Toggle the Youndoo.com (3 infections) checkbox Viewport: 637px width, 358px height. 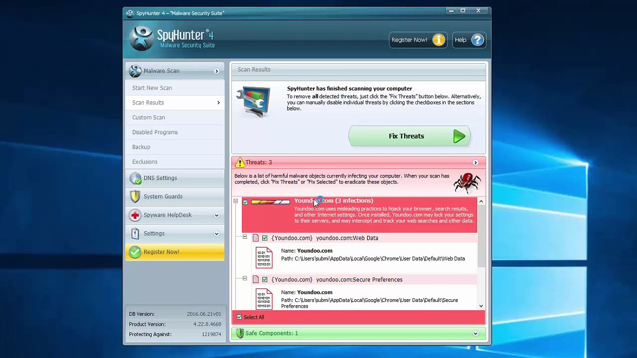(245, 202)
